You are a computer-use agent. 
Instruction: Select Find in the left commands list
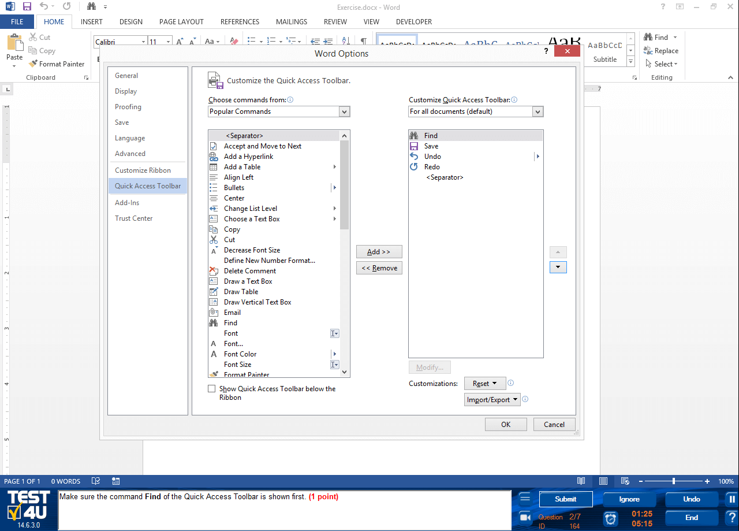click(x=274, y=323)
